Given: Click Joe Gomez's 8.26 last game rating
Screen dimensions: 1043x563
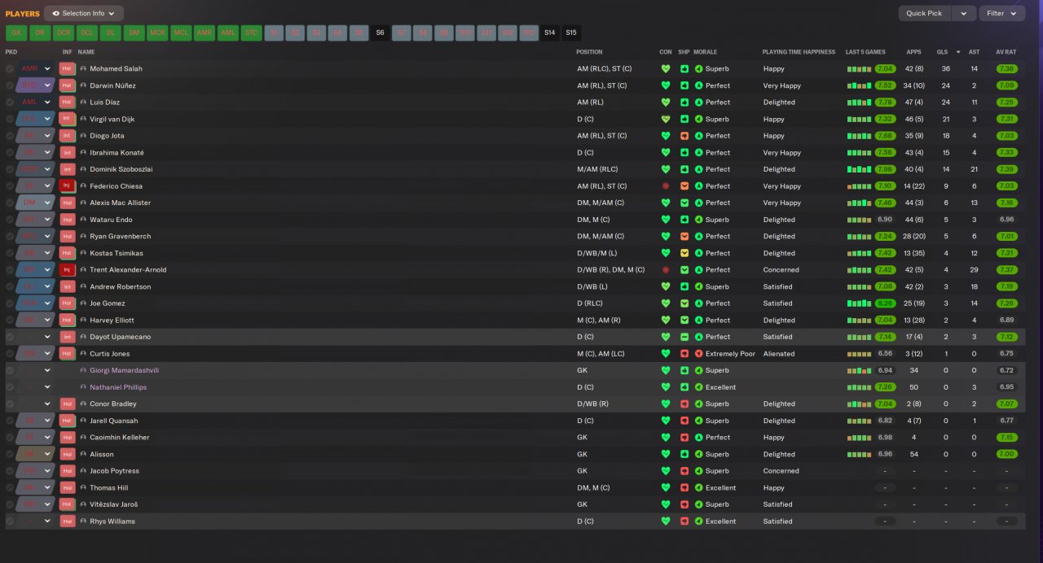Looking at the screenshot, I should pyautogui.click(x=886, y=303).
